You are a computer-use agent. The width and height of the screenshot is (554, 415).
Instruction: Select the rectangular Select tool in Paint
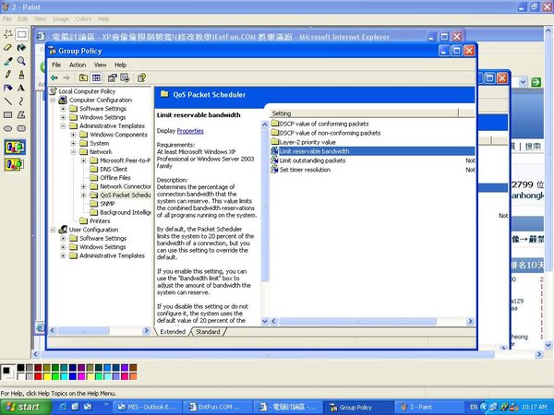tap(21, 34)
